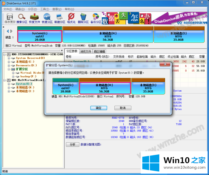Collapse the HD1 MsftVirtualDisk node

pos(5,80)
